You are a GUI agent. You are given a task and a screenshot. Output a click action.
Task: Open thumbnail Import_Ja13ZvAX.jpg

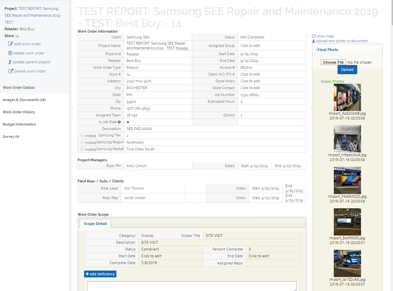click(347, 263)
